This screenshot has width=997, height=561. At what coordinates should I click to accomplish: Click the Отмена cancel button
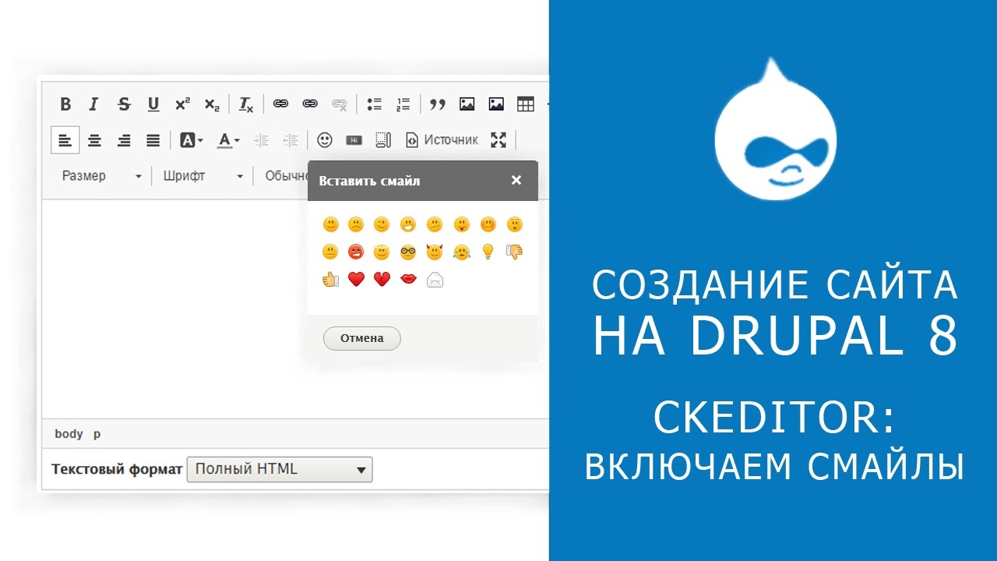point(362,338)
